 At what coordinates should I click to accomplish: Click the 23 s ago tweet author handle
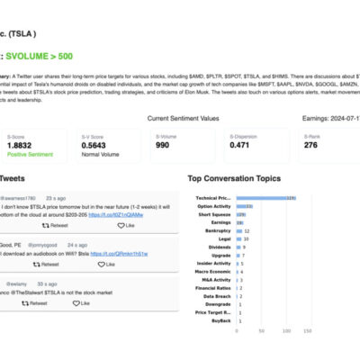coord(18,198)
